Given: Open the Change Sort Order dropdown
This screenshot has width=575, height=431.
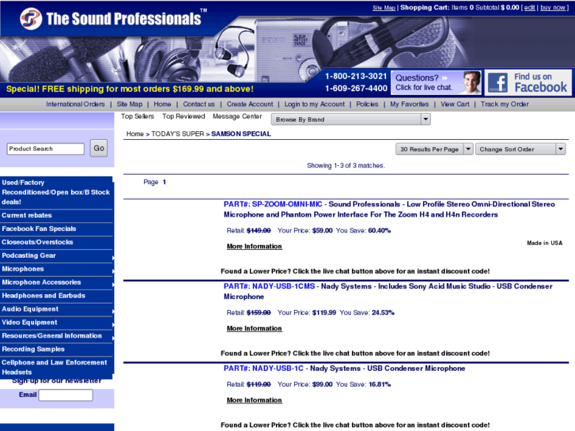Looking at the screenshot, I should tap(520, 149).
